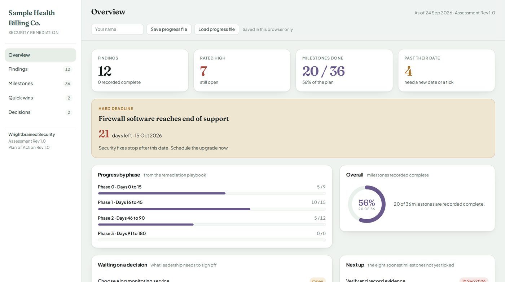Click the Milestones badge showing 36

coord(67,84)
